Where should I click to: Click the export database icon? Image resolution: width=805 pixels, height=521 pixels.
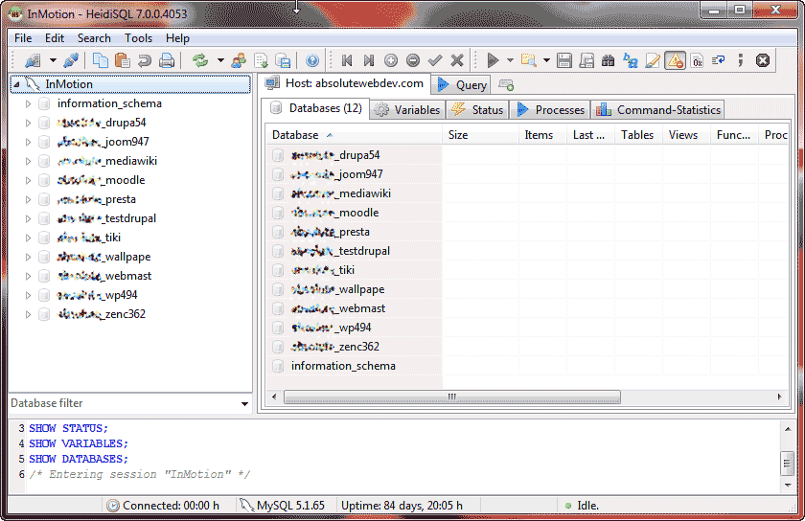283,60
